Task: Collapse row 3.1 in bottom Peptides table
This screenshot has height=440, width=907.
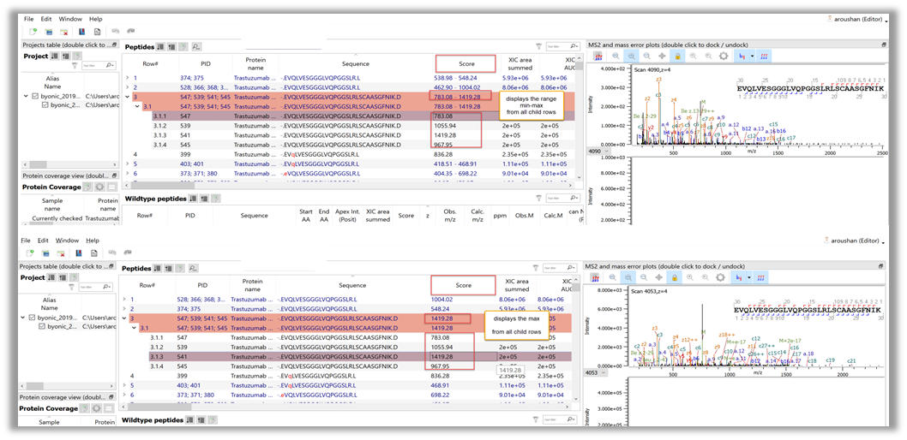Action: point(134,328)
